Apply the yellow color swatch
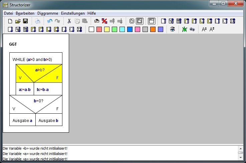This screenshot has height=163, width=246. 107,29
